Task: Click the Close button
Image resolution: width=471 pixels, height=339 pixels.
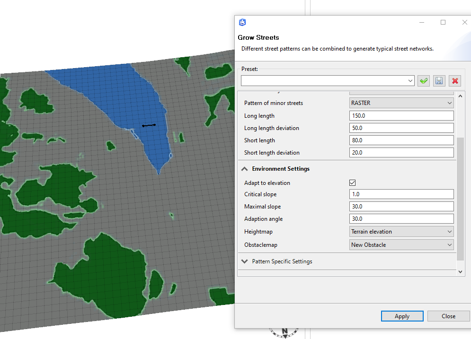Action: pyautogui.click(x=448, y=316)
